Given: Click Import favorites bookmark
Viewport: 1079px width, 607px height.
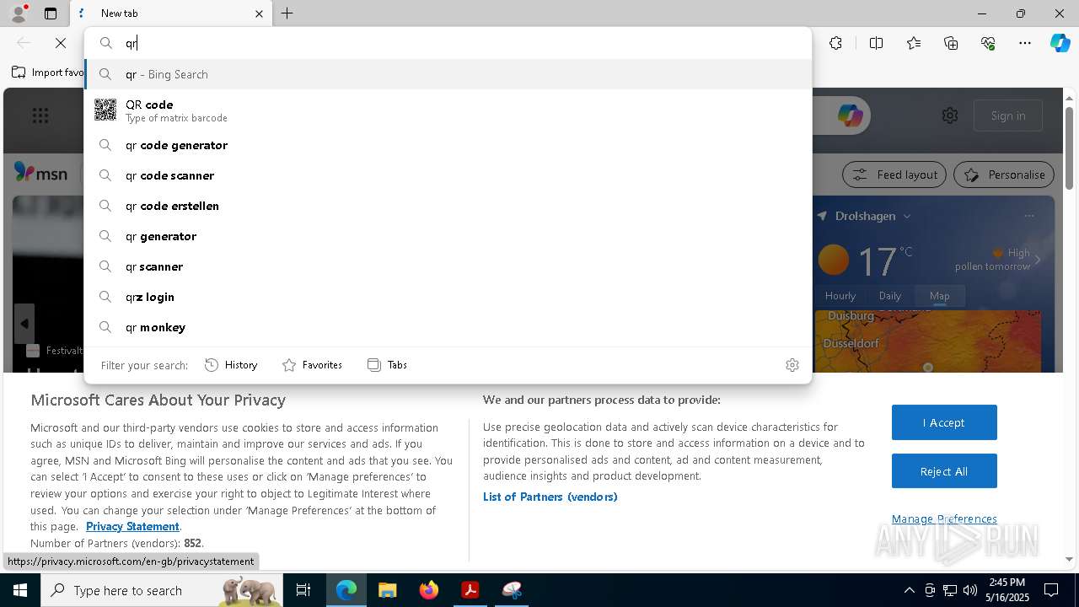Looking at the screenshot, I should pyautogui.click(x=48, y=73).
